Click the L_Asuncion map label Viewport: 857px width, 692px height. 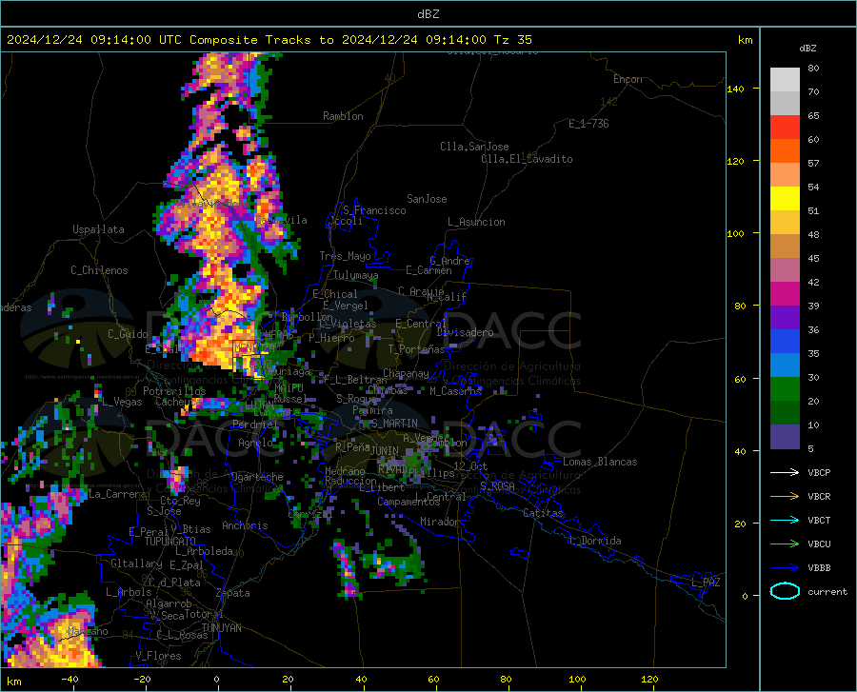[x=476, y=222]
